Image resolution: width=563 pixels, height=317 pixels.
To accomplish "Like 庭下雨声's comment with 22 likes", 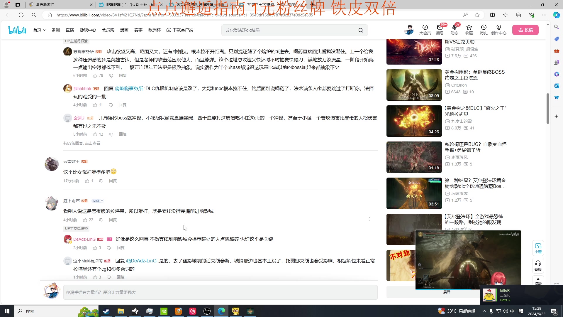I will pyautogui.click(x=85, y=220).
